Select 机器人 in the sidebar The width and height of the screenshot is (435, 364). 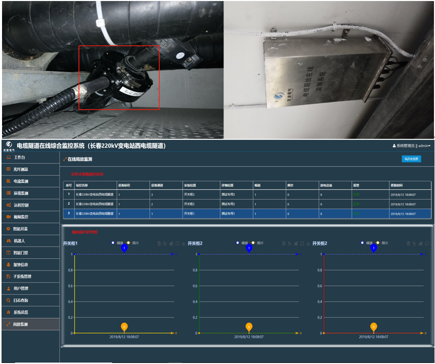[19, 241]
